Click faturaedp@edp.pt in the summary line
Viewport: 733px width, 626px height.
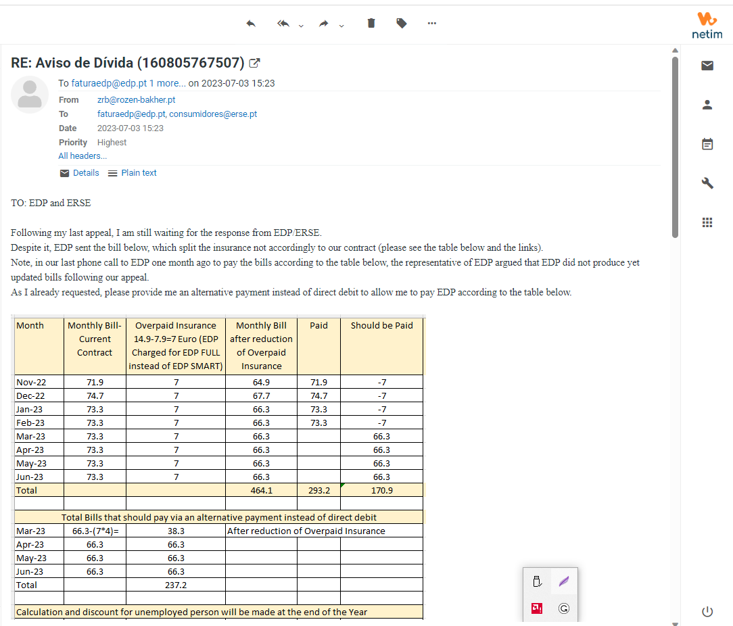click(109, 83)
